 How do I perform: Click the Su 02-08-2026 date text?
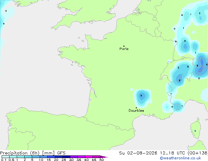tap(138, 153)
